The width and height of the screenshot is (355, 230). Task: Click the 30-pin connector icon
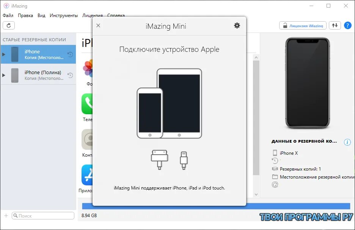tap(160, 160)
